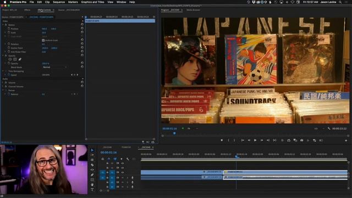Toggle Opacity animation stopwatch
This screenshot has width=352, height=198.
[x=9, y=63]
